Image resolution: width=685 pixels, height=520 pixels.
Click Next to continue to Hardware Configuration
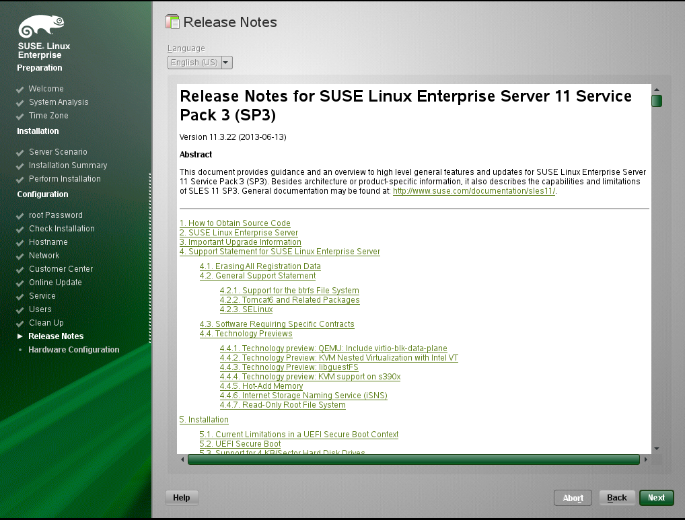[x=656, y=498]
